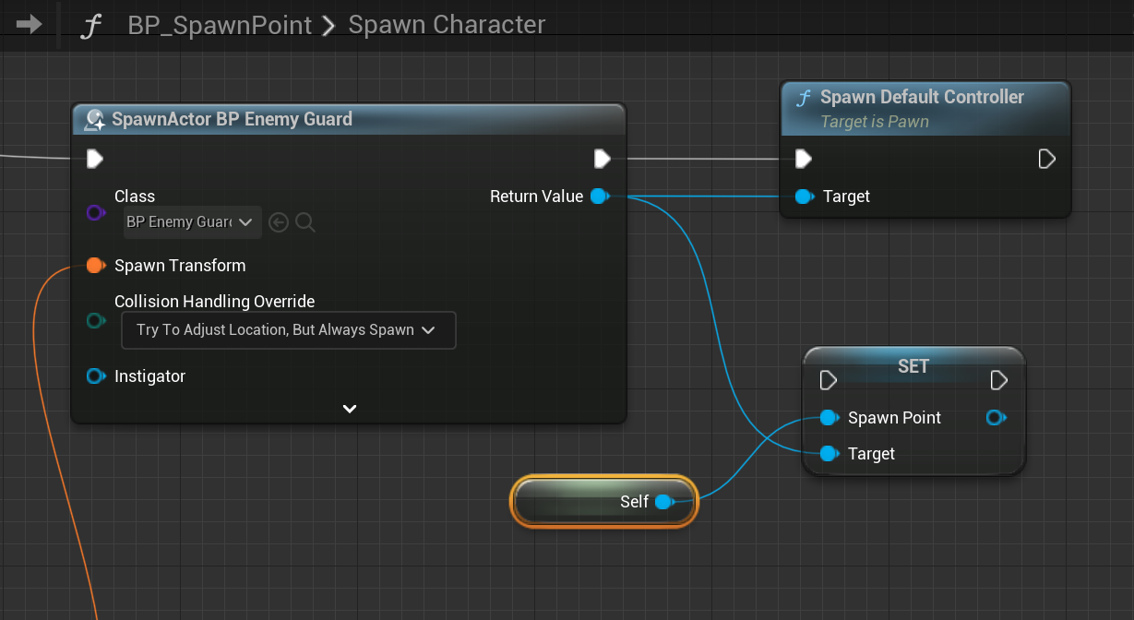Click the forward navigation arrow in breadcrumb bar
Image resolution: width=1134 pixels, height=620 pixels.
pos(30,25)
